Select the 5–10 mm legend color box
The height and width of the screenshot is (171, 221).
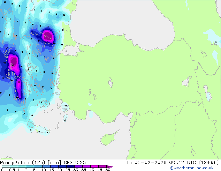(x=38, y=166)
